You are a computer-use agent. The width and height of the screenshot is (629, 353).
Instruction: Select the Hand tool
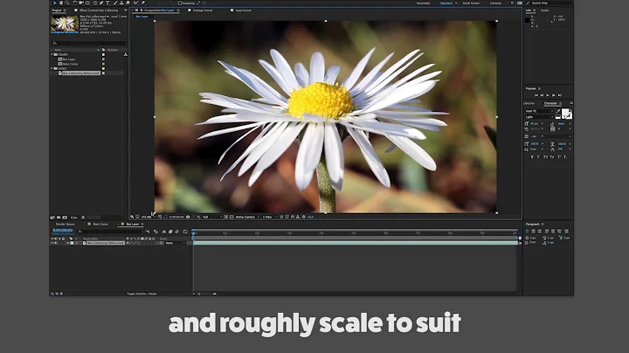[61, 3]
